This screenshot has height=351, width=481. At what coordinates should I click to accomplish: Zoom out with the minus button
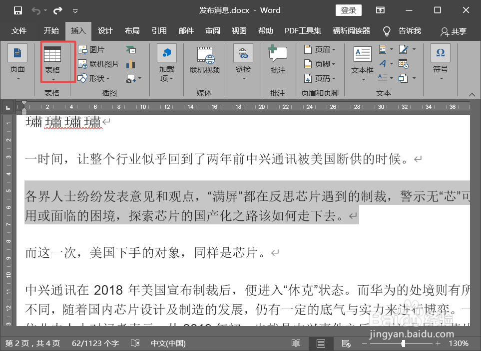tap(364, 344)
